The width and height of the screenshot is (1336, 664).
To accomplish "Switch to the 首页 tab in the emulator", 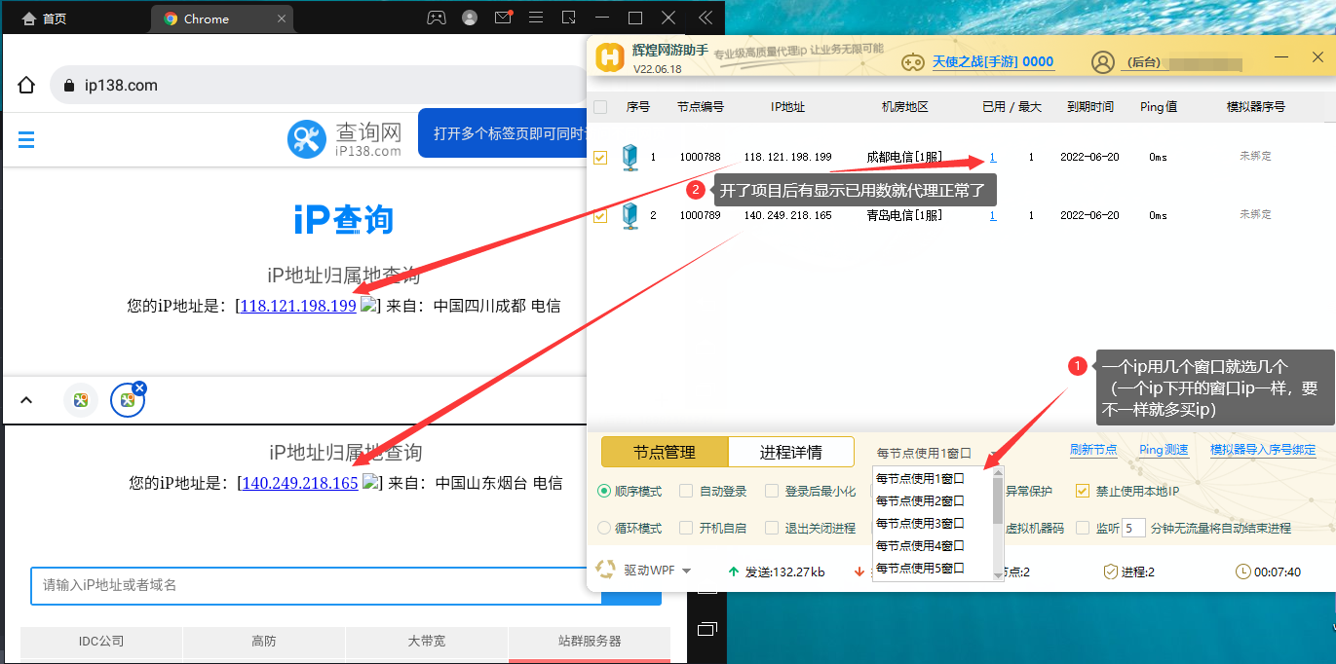I will (44, 18).
